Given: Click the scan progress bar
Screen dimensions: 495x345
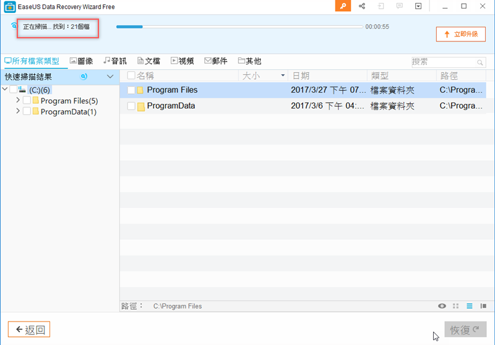Looking at the screenshot, I should (x=239, y=27).
